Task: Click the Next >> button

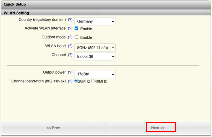Action: (158, 128)
